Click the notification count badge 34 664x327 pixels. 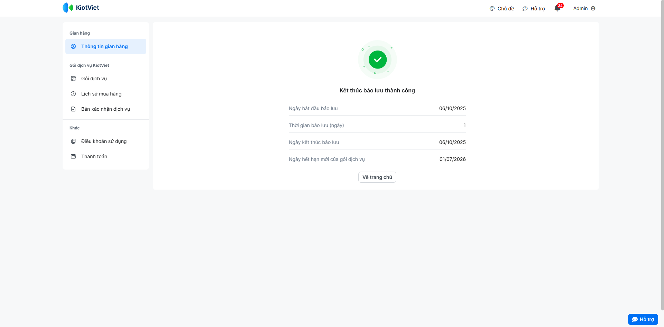point(560,6)
